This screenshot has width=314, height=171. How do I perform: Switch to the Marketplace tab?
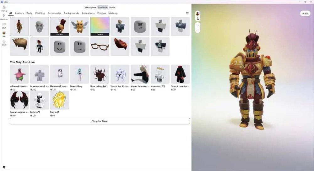click(90, 8)
